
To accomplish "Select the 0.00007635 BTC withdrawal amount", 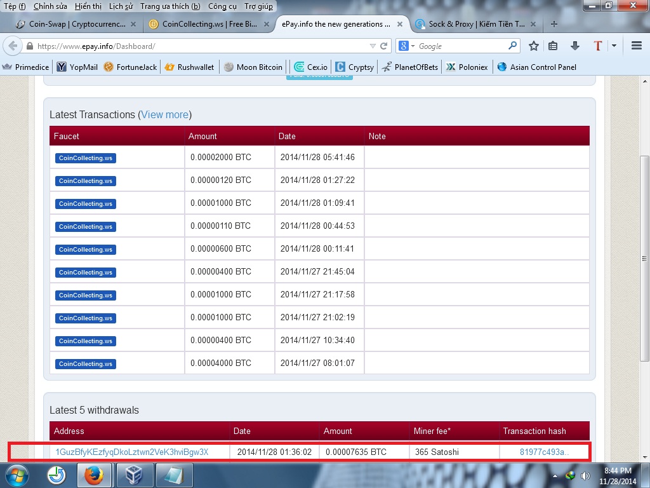I will point(355,452).
